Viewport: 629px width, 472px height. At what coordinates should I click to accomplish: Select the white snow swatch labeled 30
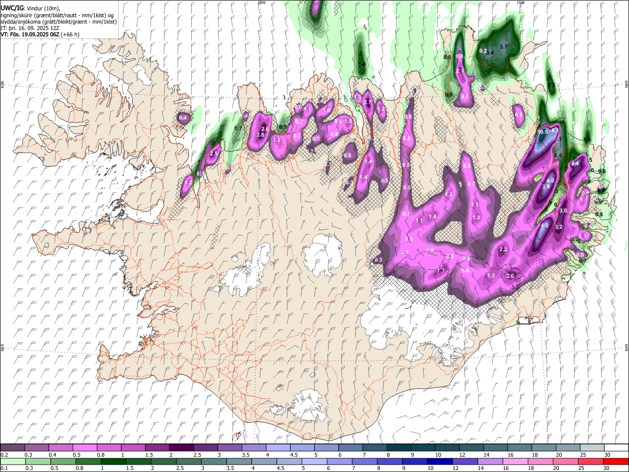616,447
